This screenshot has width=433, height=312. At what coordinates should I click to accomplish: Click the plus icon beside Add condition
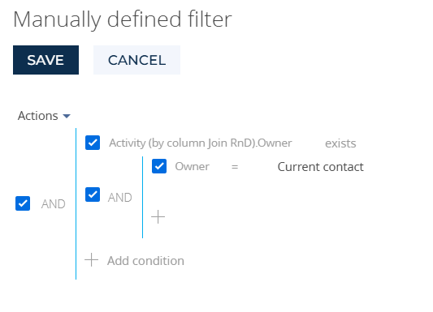click(x=92, y=260)
